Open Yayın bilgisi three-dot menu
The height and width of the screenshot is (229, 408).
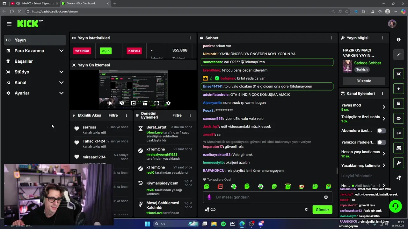coord(382,38)
